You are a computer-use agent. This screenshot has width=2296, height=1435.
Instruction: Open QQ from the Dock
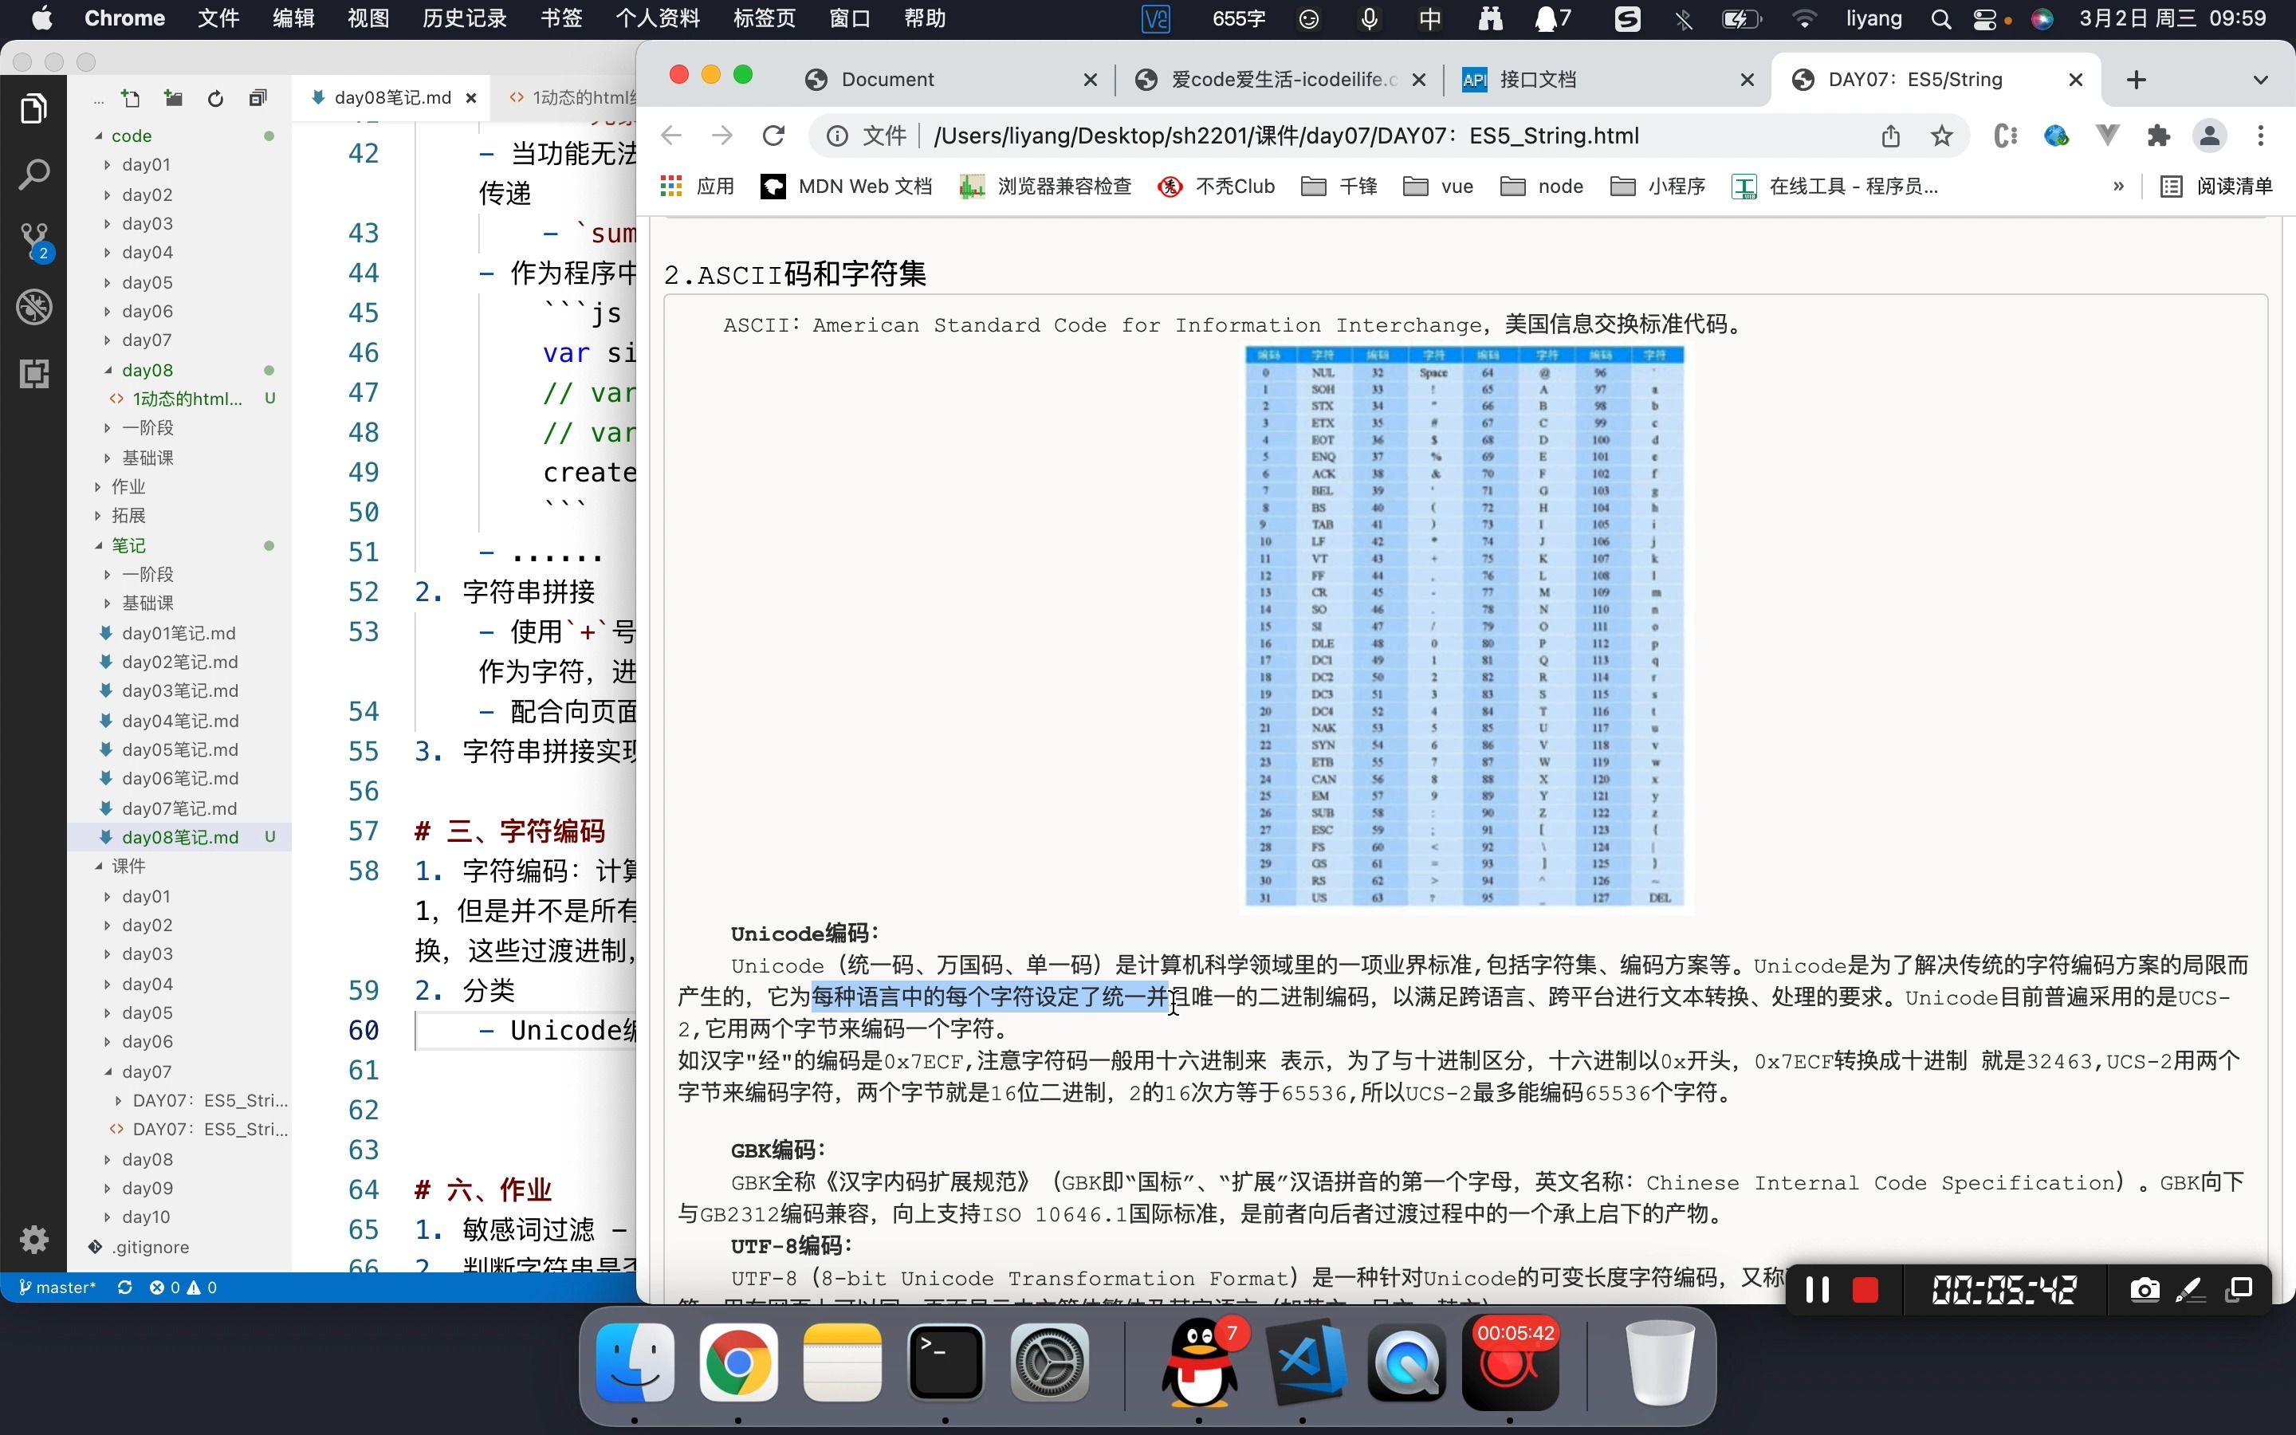(x=1198, y=1364)
